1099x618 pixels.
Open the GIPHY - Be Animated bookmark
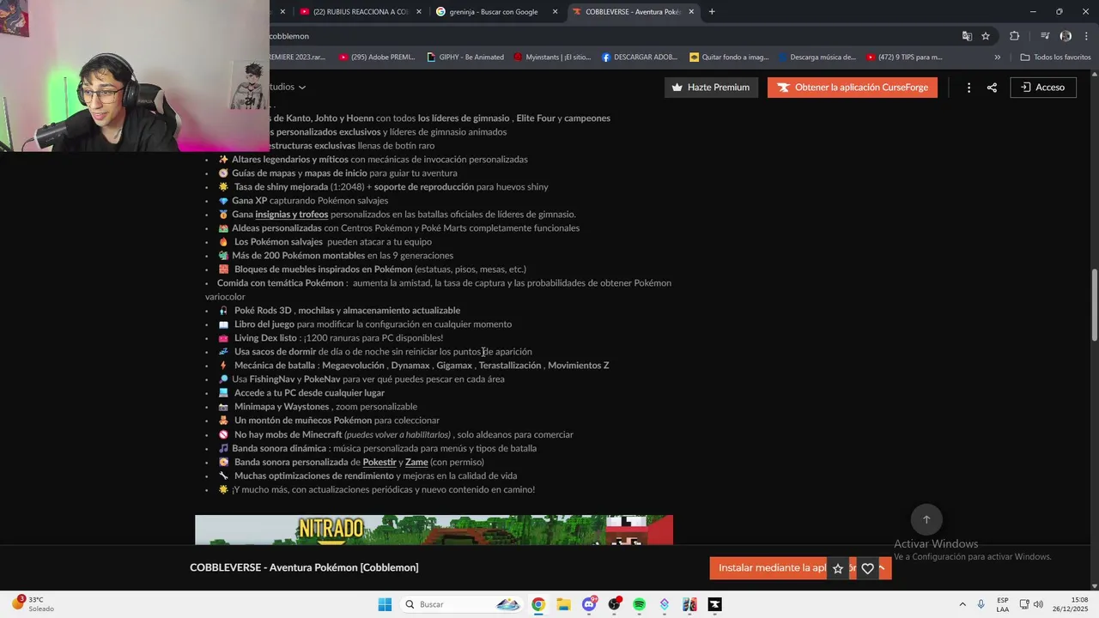(x=466, y=58)
